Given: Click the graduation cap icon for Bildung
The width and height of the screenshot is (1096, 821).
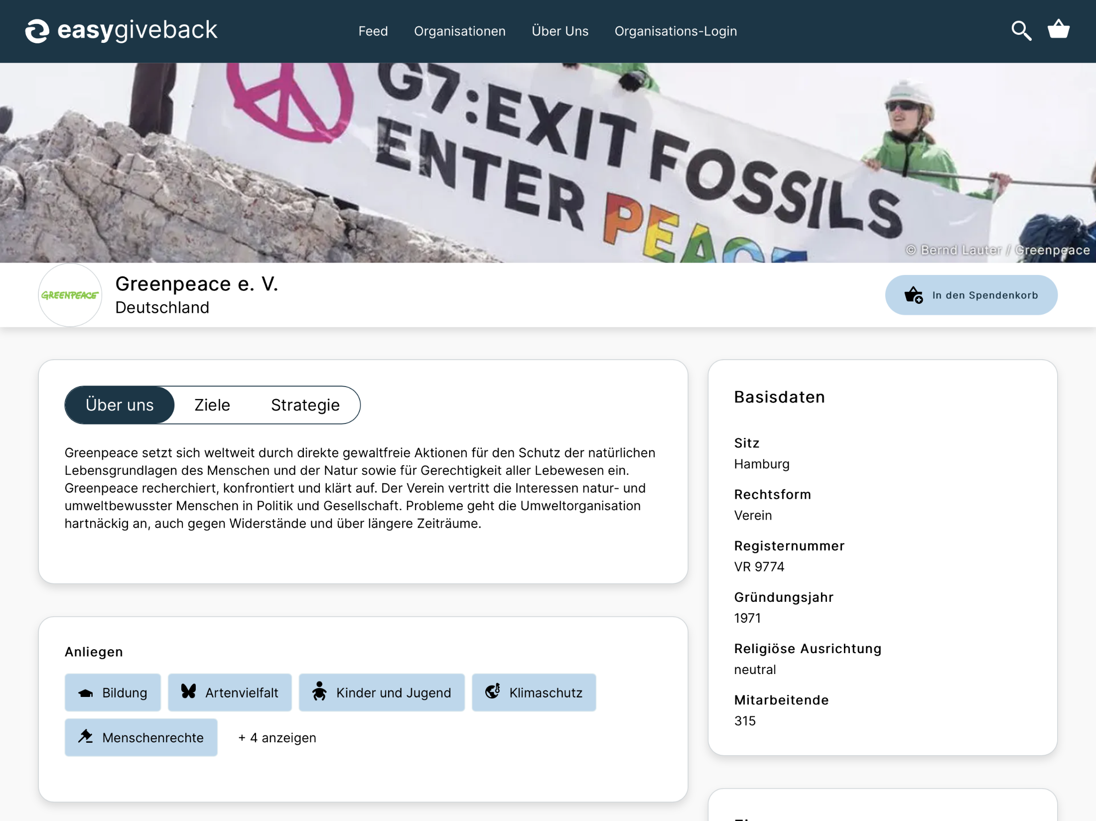Looking at the screenshot, I should [86, 693].
